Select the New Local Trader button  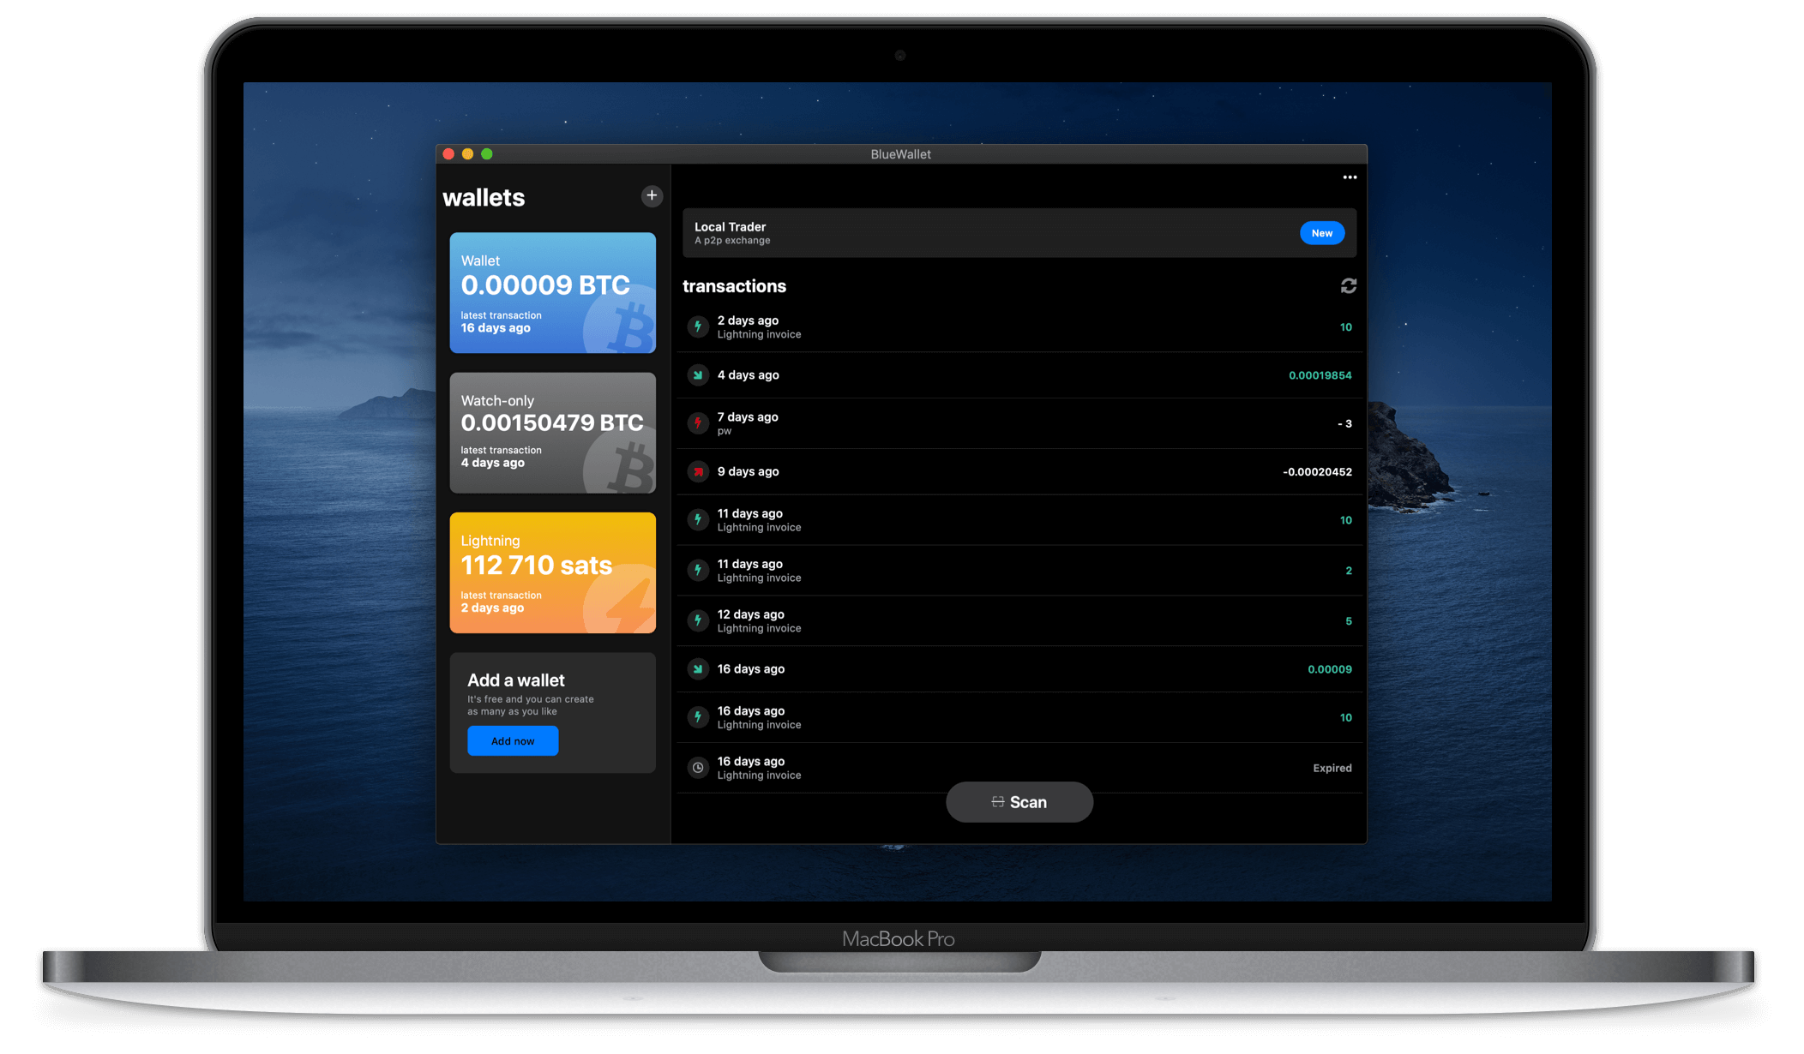[1322, 232]
